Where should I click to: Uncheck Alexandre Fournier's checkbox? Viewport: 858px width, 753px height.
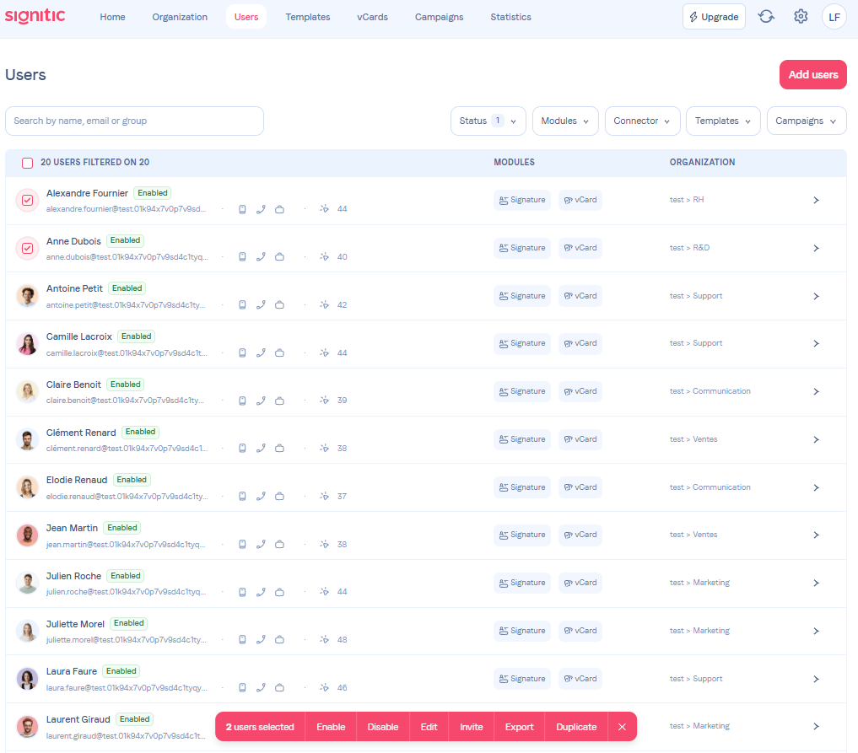(x=27, y=200)
